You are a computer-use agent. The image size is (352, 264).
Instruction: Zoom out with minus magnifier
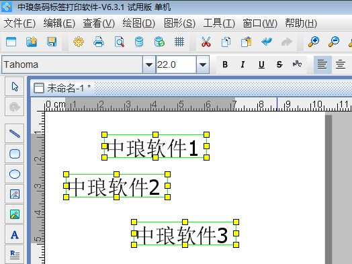pos(334,42)
